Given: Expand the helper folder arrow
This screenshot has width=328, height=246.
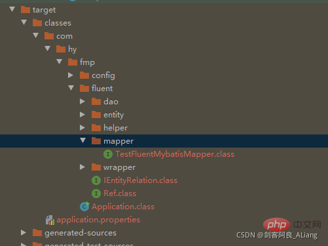Looking at the screenshot, I should point(82,128).
